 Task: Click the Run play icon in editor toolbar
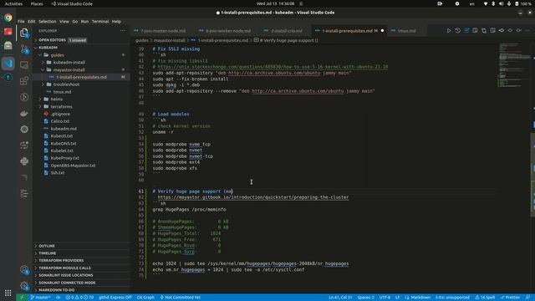click(x=449, y=31)
